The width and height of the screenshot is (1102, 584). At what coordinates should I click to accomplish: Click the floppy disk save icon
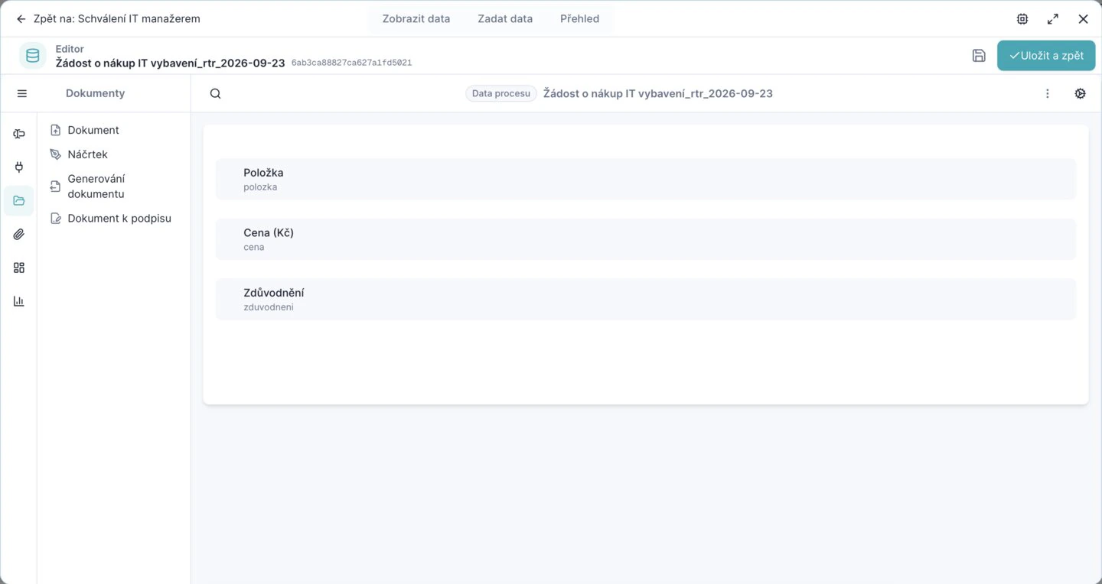point(979,55)
